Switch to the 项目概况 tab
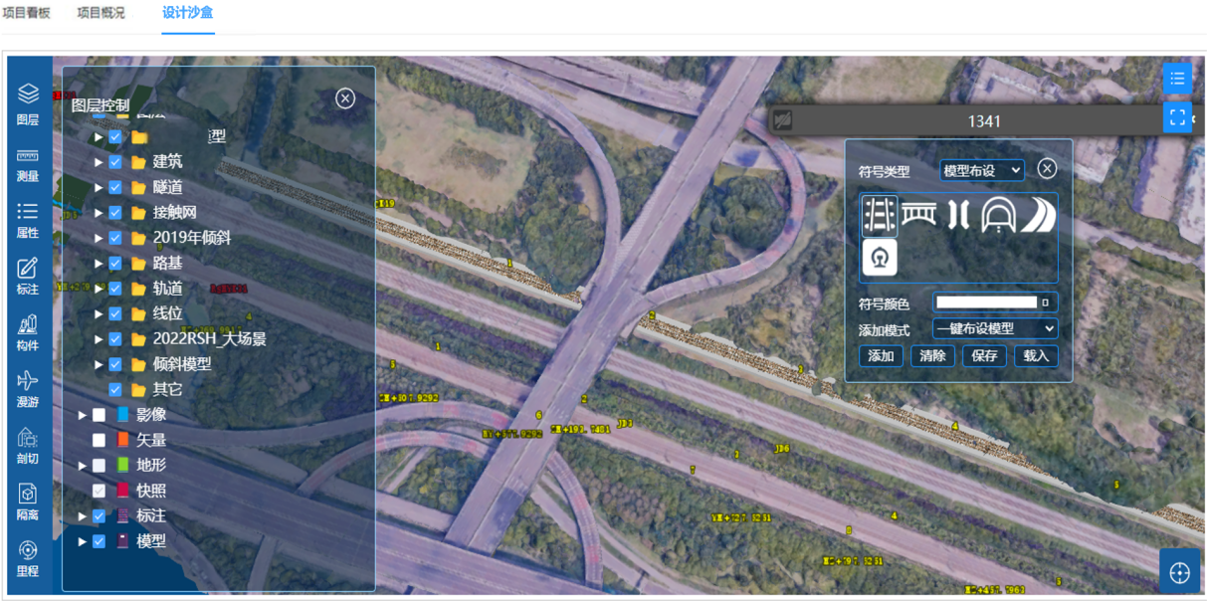 click(x=101, y=14)
